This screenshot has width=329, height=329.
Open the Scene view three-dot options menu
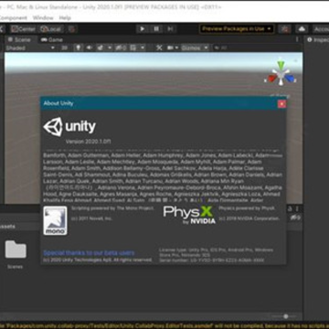click(297, 39)
